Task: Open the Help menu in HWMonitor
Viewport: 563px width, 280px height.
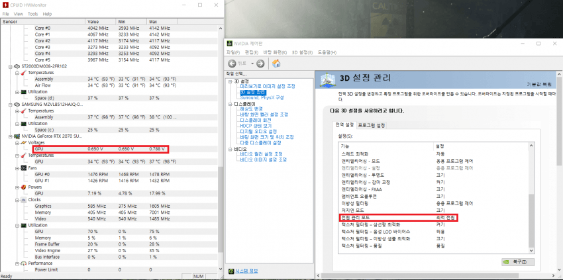Action: [47, 14]
